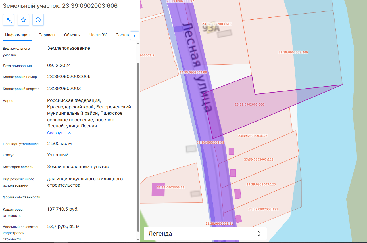Select parcel 23:39:0902003:615 on the map
Viewport: 367px width, 243px height.
217,24
